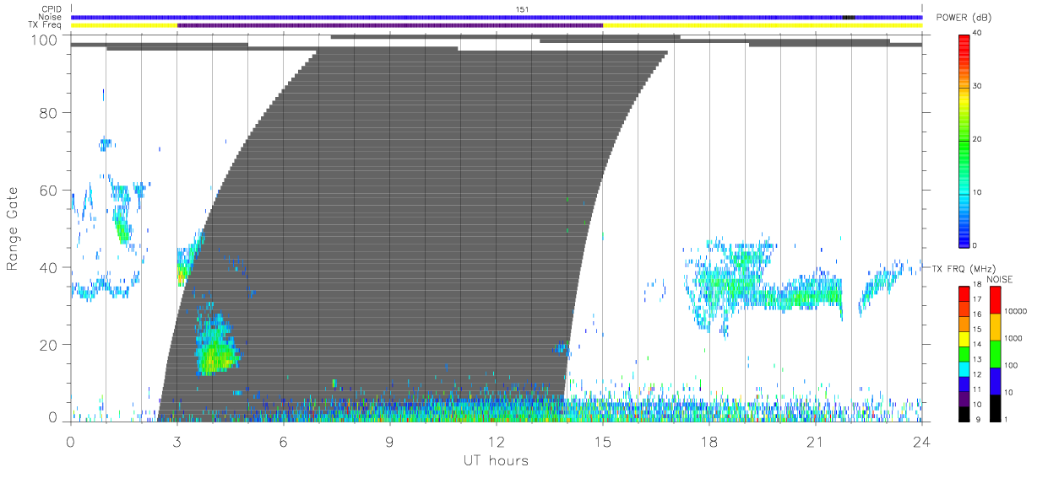1037x478 pixels.
Task: Click the 40 tick on power colorbar
Action: coord(976,33)
